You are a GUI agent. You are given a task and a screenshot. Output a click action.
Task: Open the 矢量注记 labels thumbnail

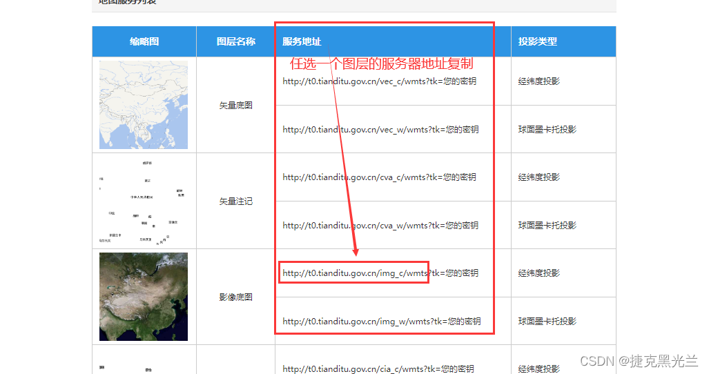[x=144, y=201]
